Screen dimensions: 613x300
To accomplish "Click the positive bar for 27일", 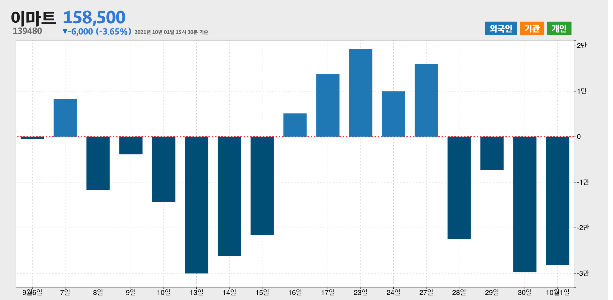I will coord(426,100).
